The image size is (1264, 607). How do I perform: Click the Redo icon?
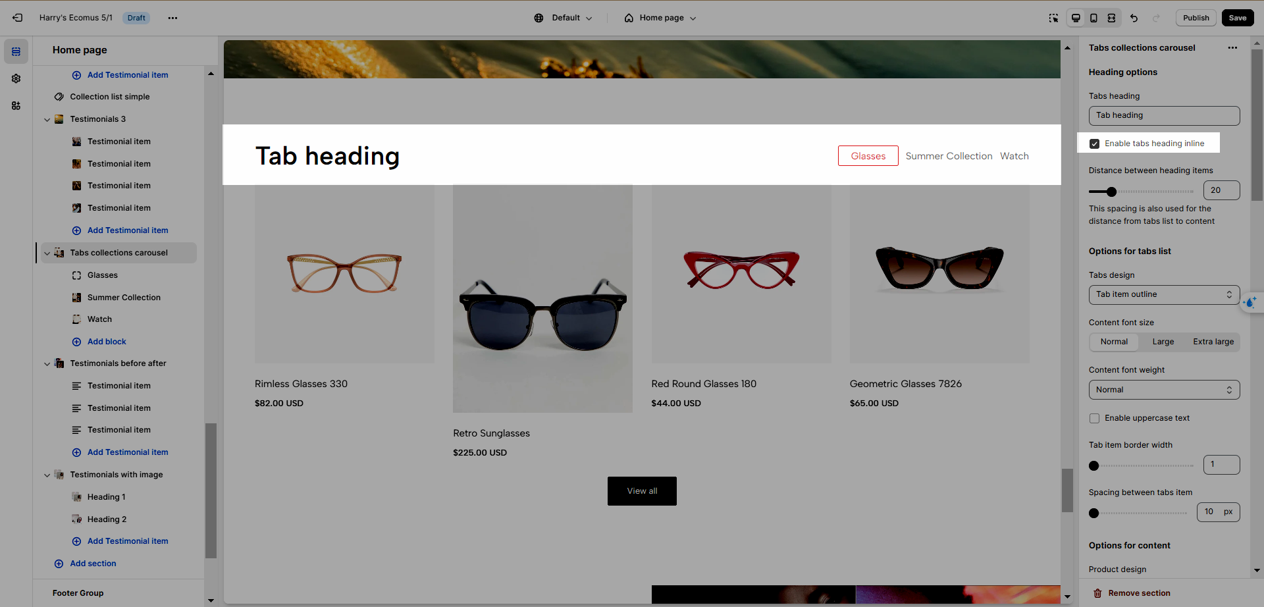1156,18
